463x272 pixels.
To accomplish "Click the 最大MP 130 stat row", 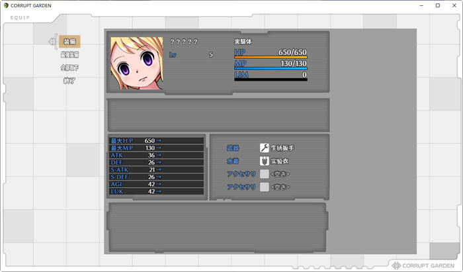I will tap(157, 148).
